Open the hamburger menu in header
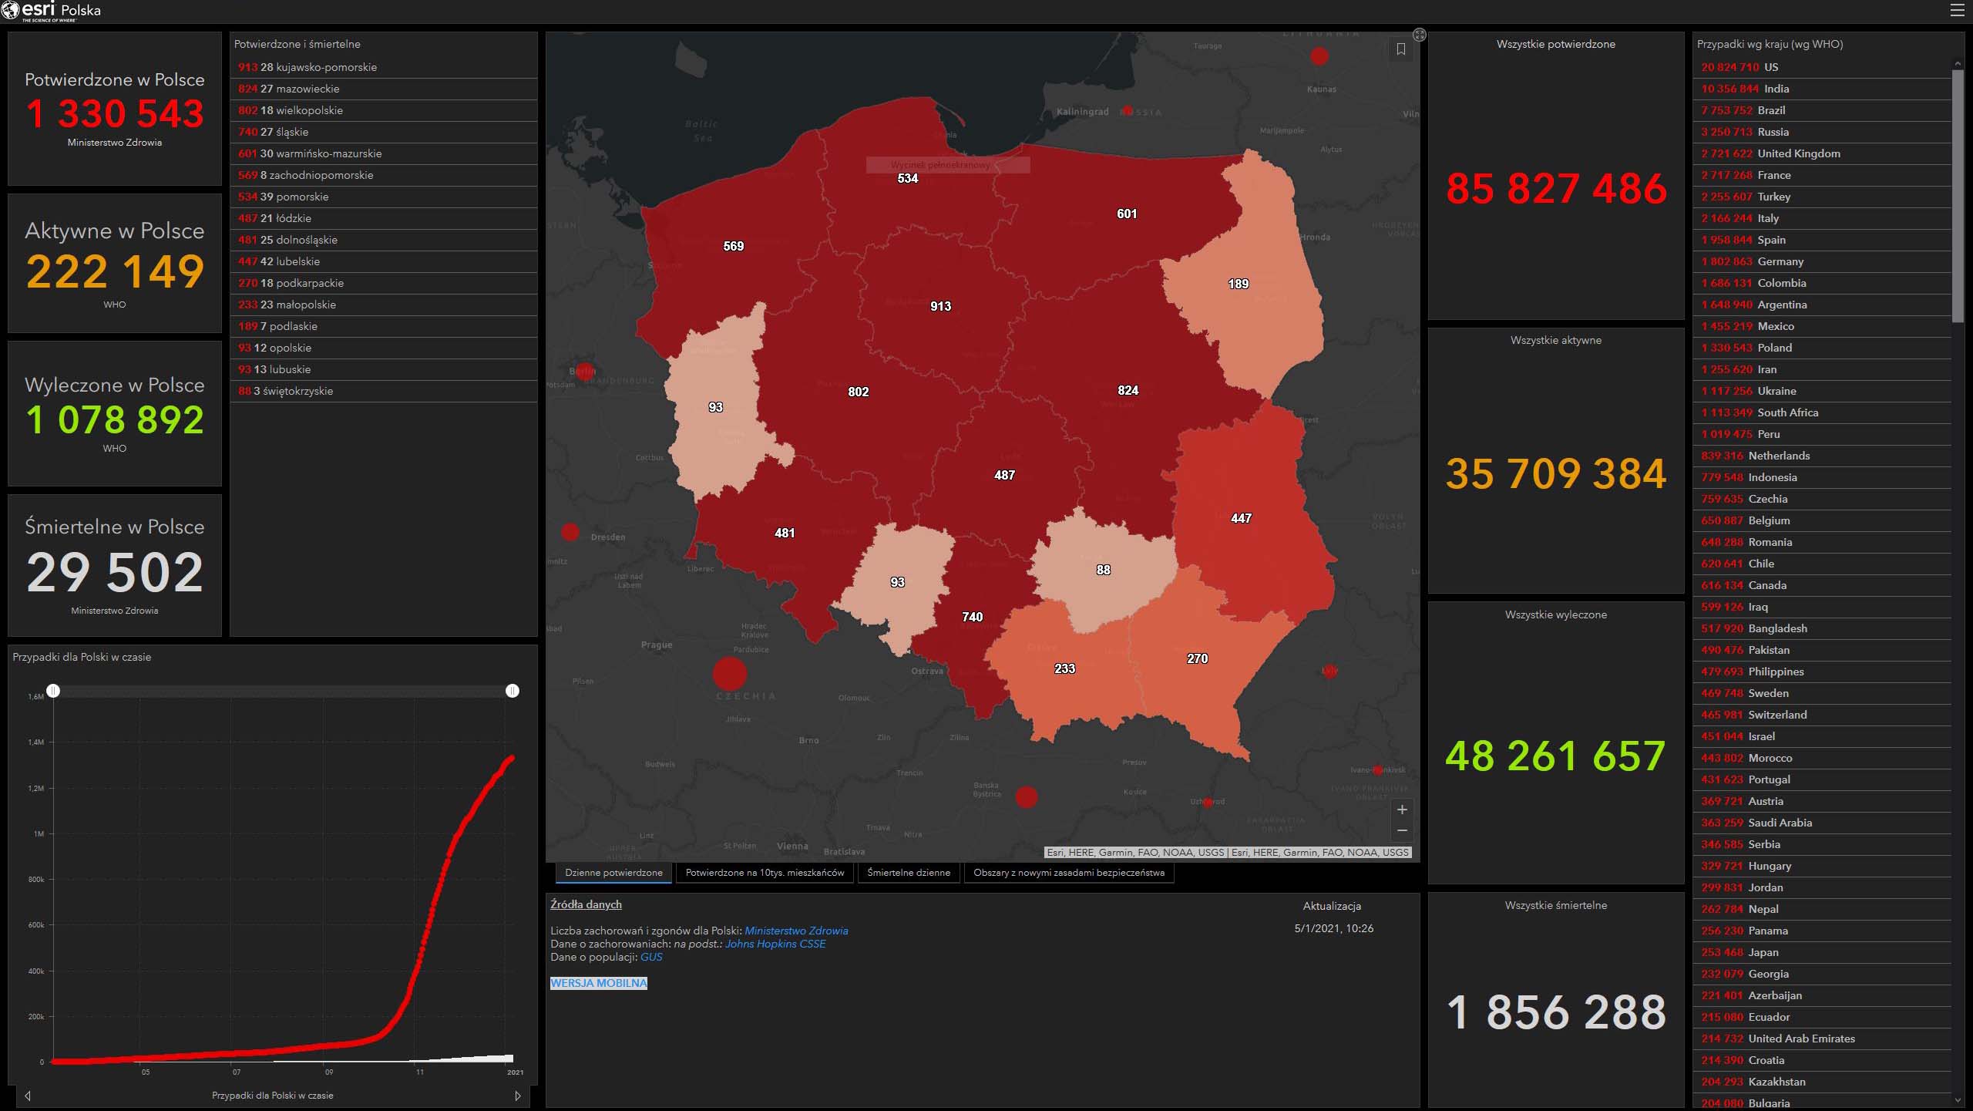This screenshot has width=1973, height=1111. pyautogui.click(x=1958, y=11)
